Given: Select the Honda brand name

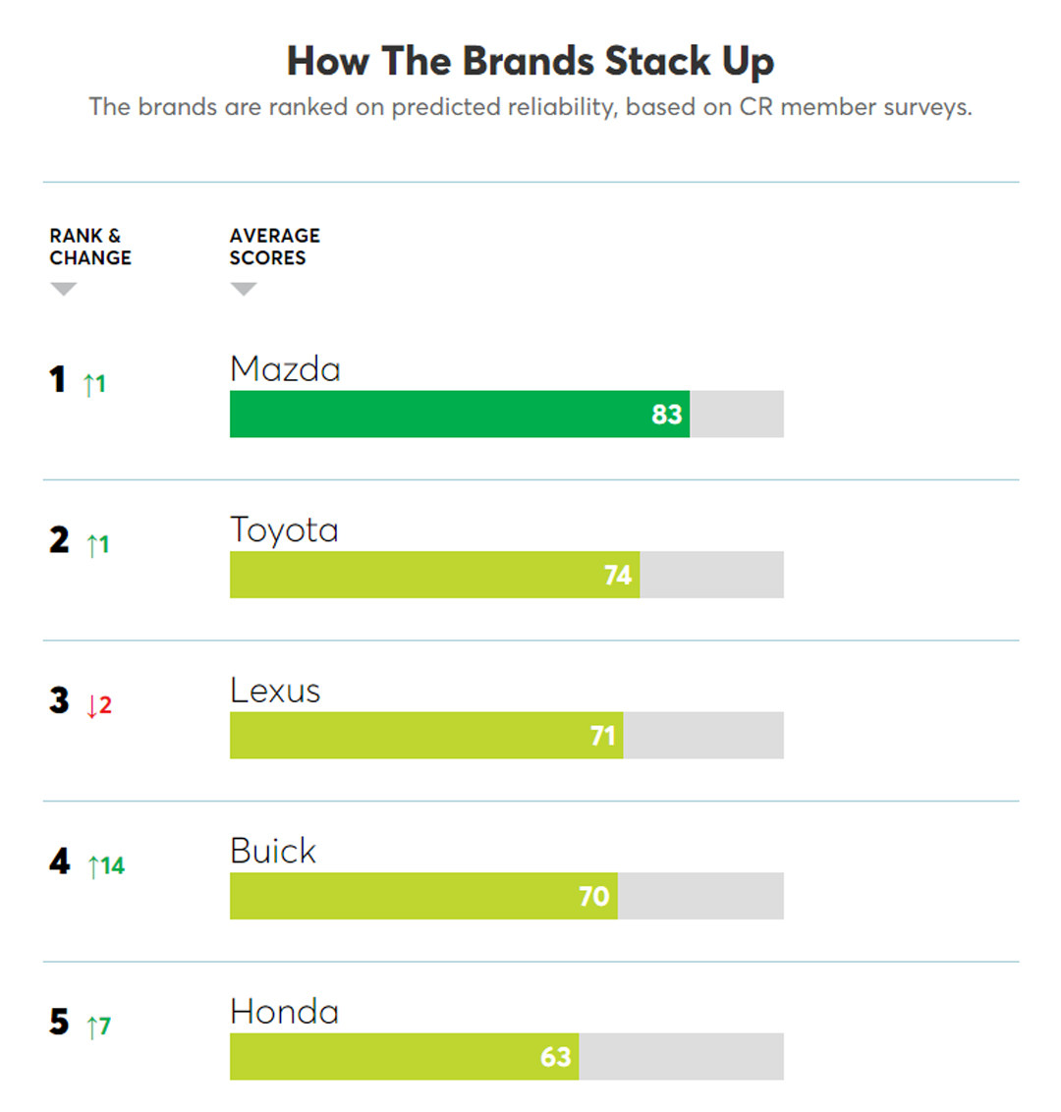Looking at the screenshot, I should (284, 1012).
